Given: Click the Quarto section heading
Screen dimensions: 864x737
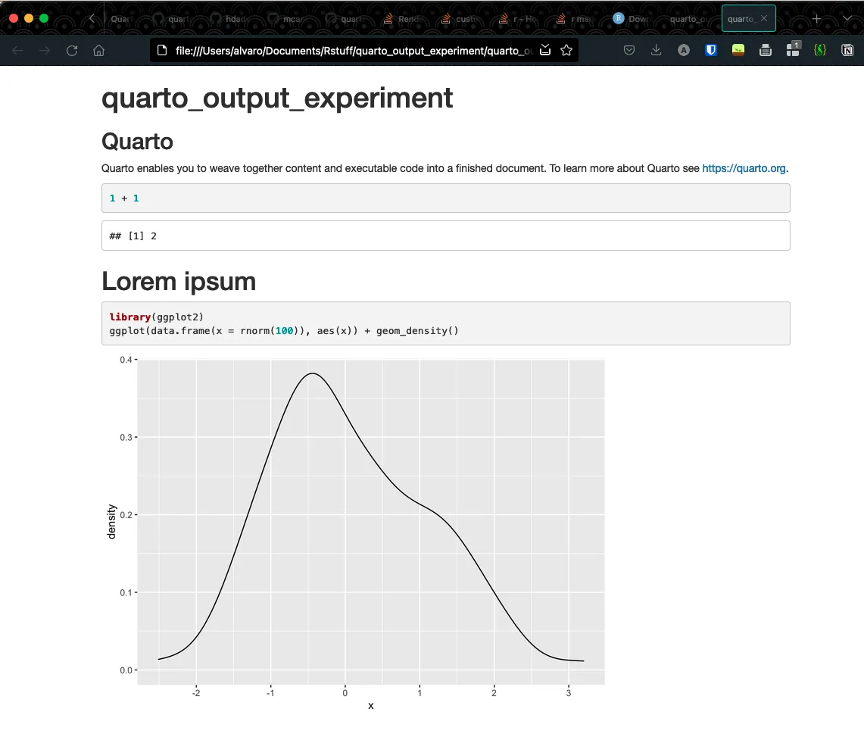Looking at the screenshot, I should [x=137, y=142].
